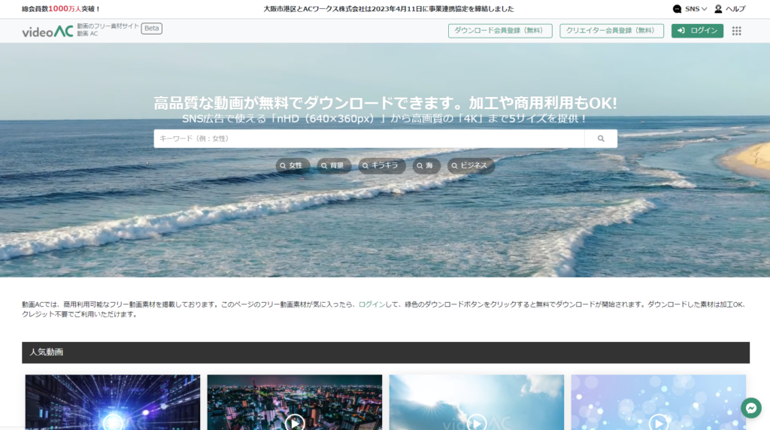Image resolution: width=770 pixels, height=430 pixels.
Task: Open the blue digital tunnel video thumbnail
Action: click(x=113, y=402)
